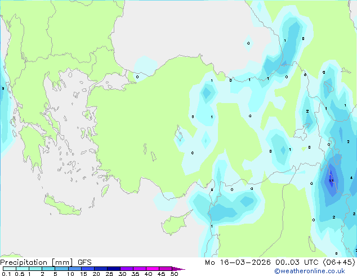Click the legend value "0.5"
This screenshot has width=357, height=276.
[19, 274]
